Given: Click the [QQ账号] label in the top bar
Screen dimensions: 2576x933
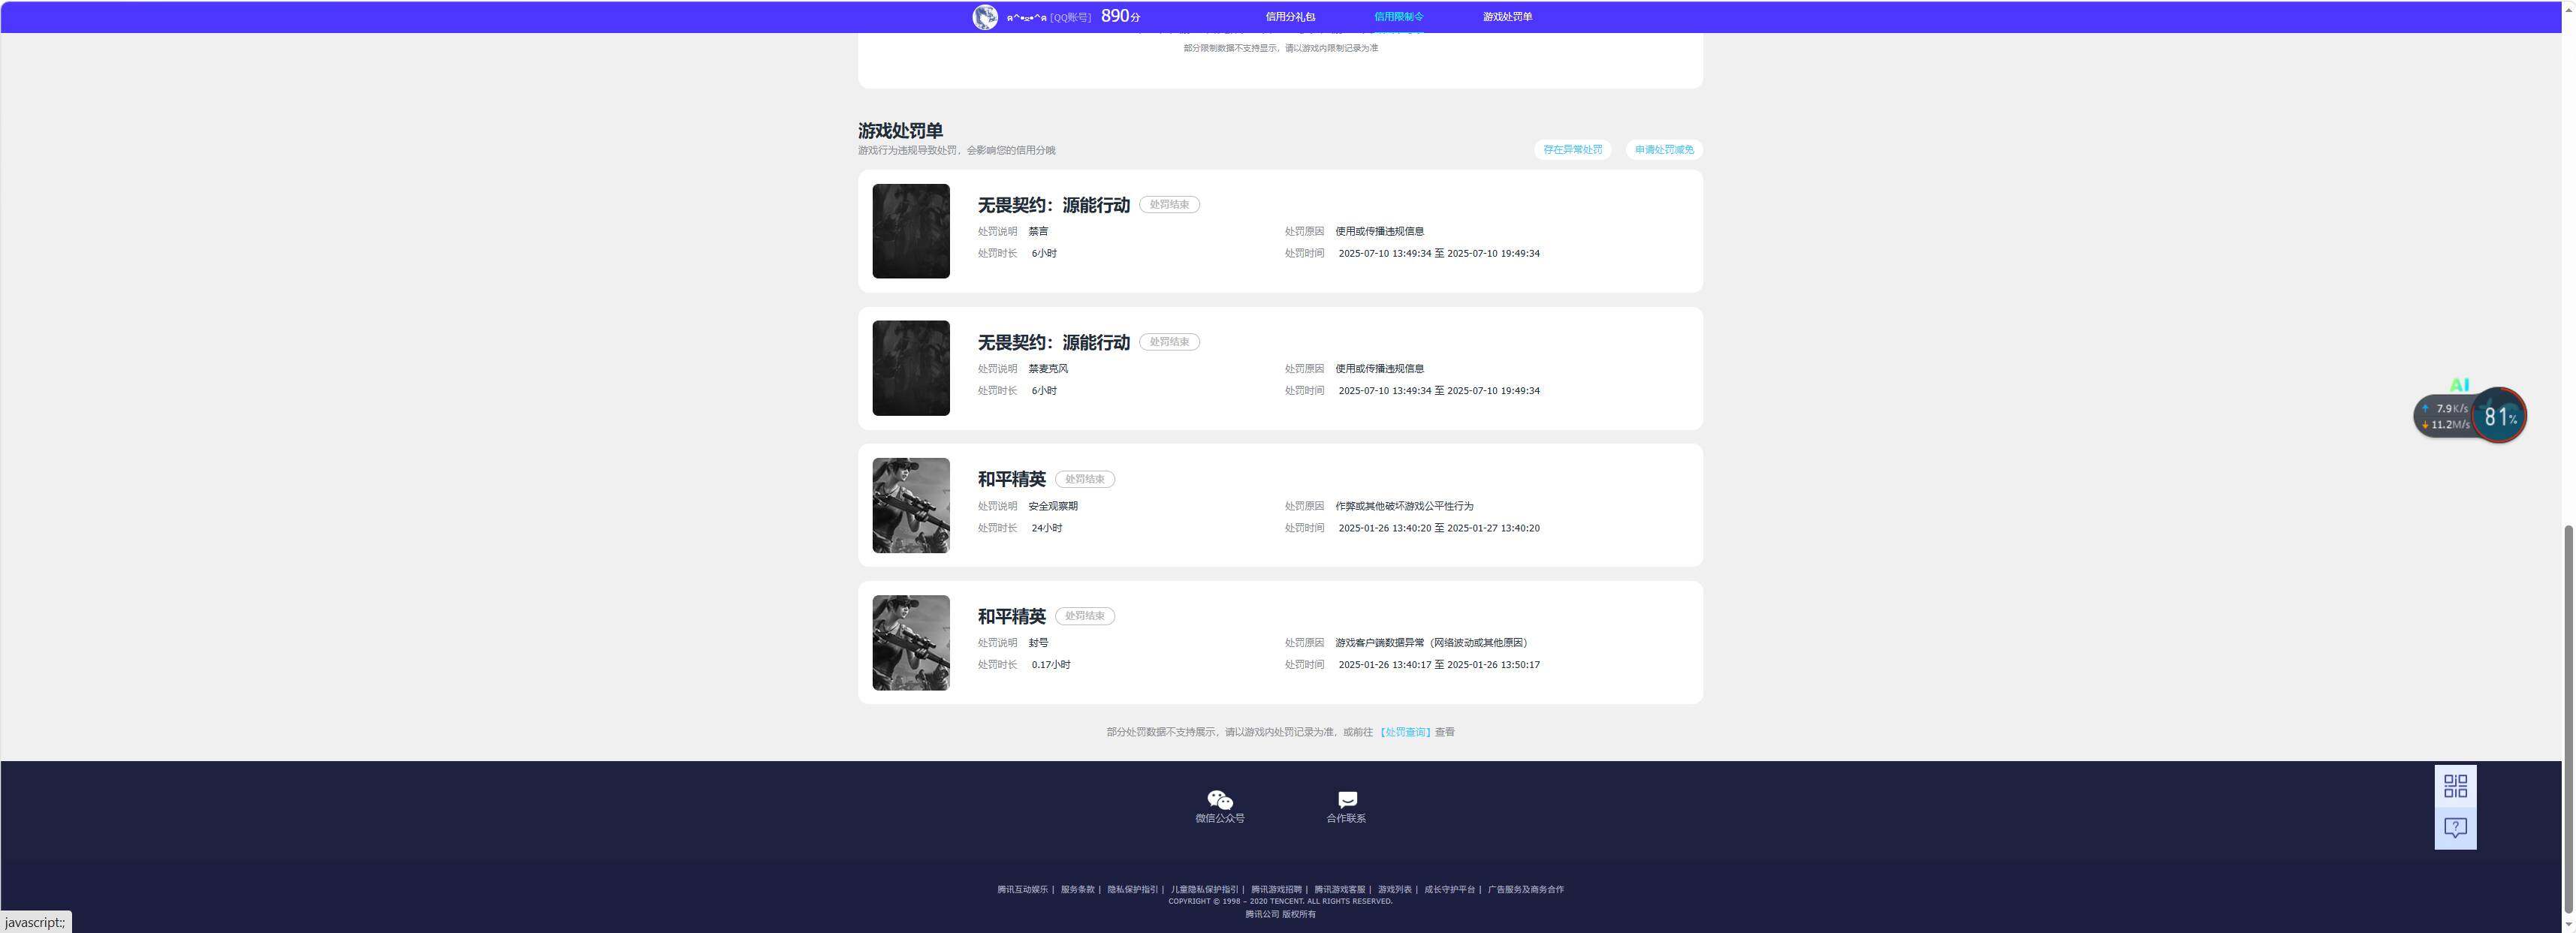Looking at the screenshot, I should (x=1070, y=17).
